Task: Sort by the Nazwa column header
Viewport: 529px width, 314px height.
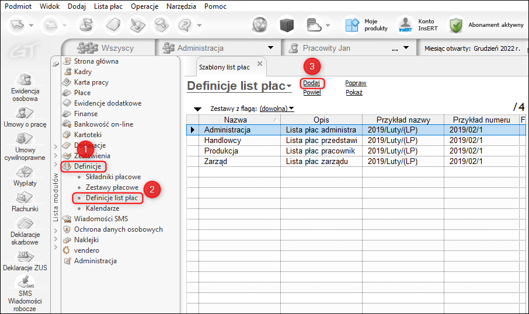Action: click(235, 120)
